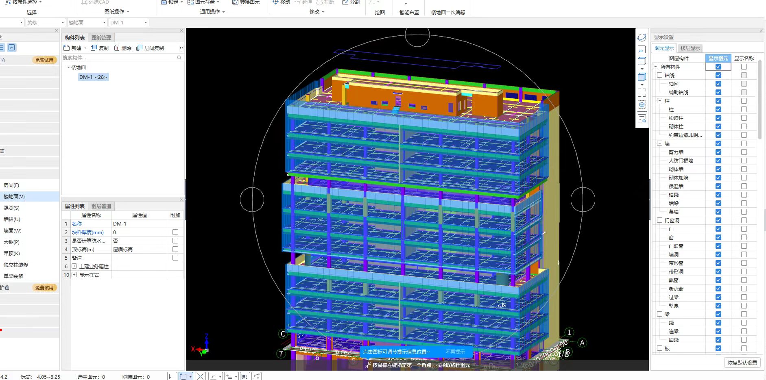
Task: Click the search magnifier in component search
Action: pos(179,58)
